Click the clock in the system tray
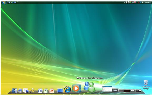 147,2
